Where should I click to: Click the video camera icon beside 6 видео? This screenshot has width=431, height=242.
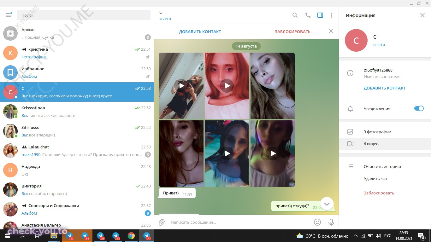tap(350, 144)
